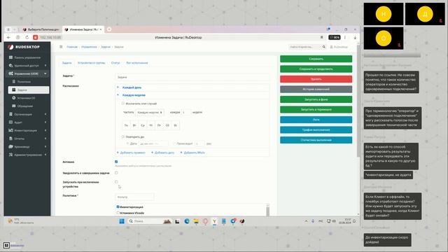The image size is (448, 252).
Task: Click the RuDesktop logo in the sidebar
Action: click(24, 47)
